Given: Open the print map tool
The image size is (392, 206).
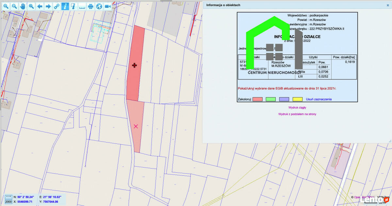Looking at the screenshot, I should [x=91, y=6].
